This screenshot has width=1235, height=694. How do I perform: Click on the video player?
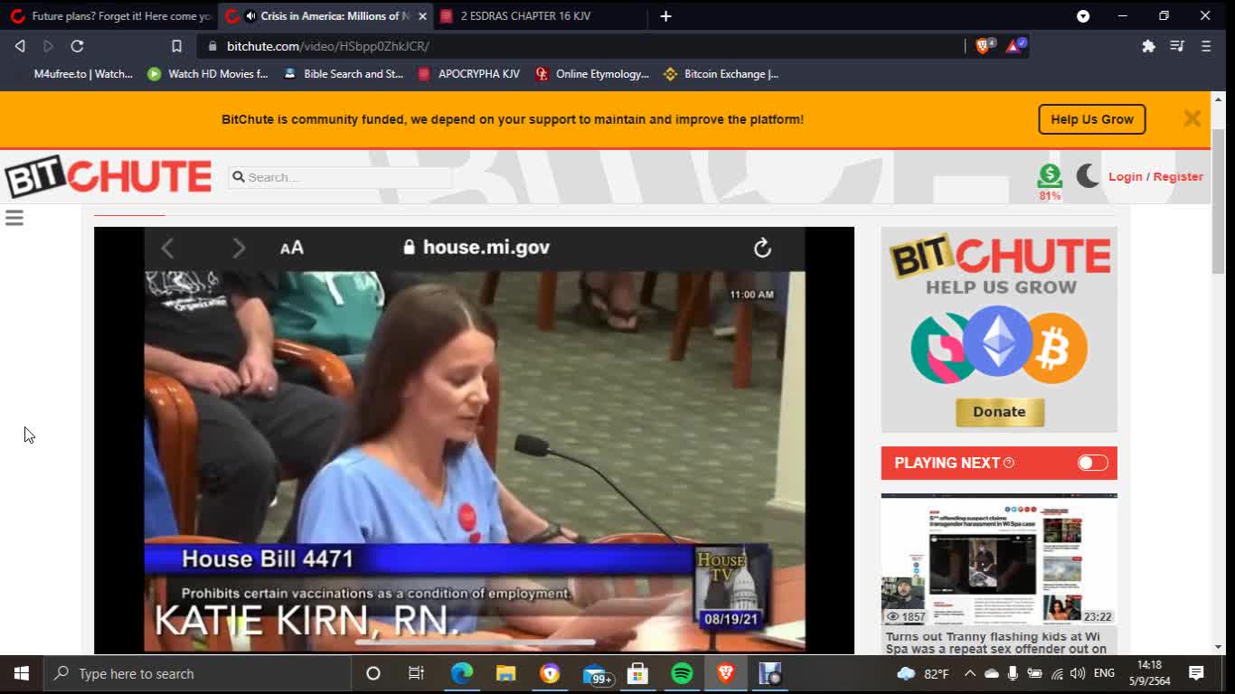pos(474,440)
